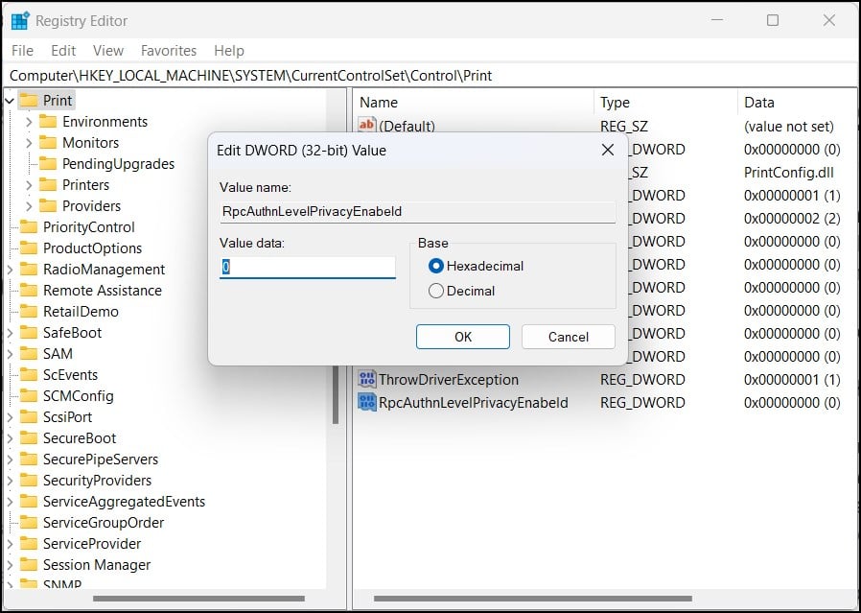Click the ServiceAggregatedEvents folder icon
This screenshot has width=861, height=613.
(29, 502)
